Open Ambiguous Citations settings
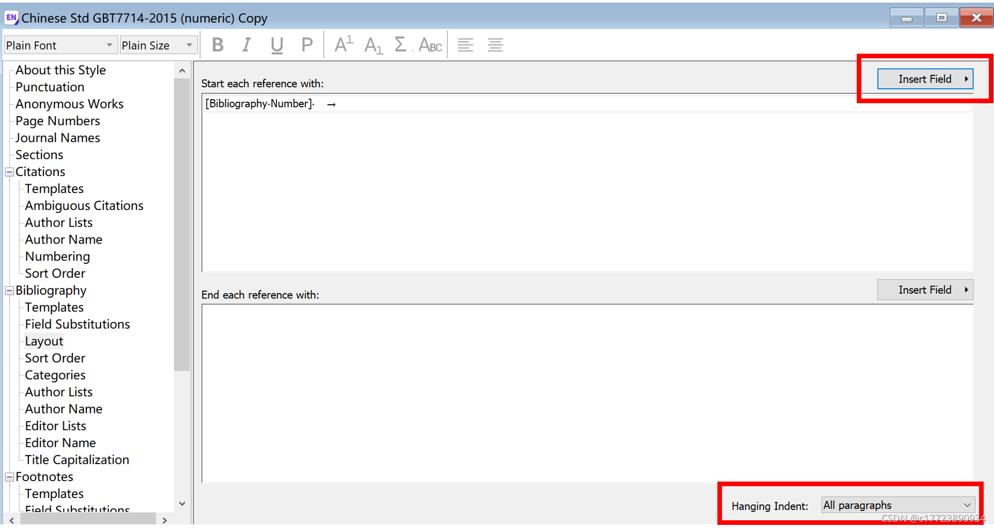Image resolution: width=994 pixels, height=528 pixels. 84,206
